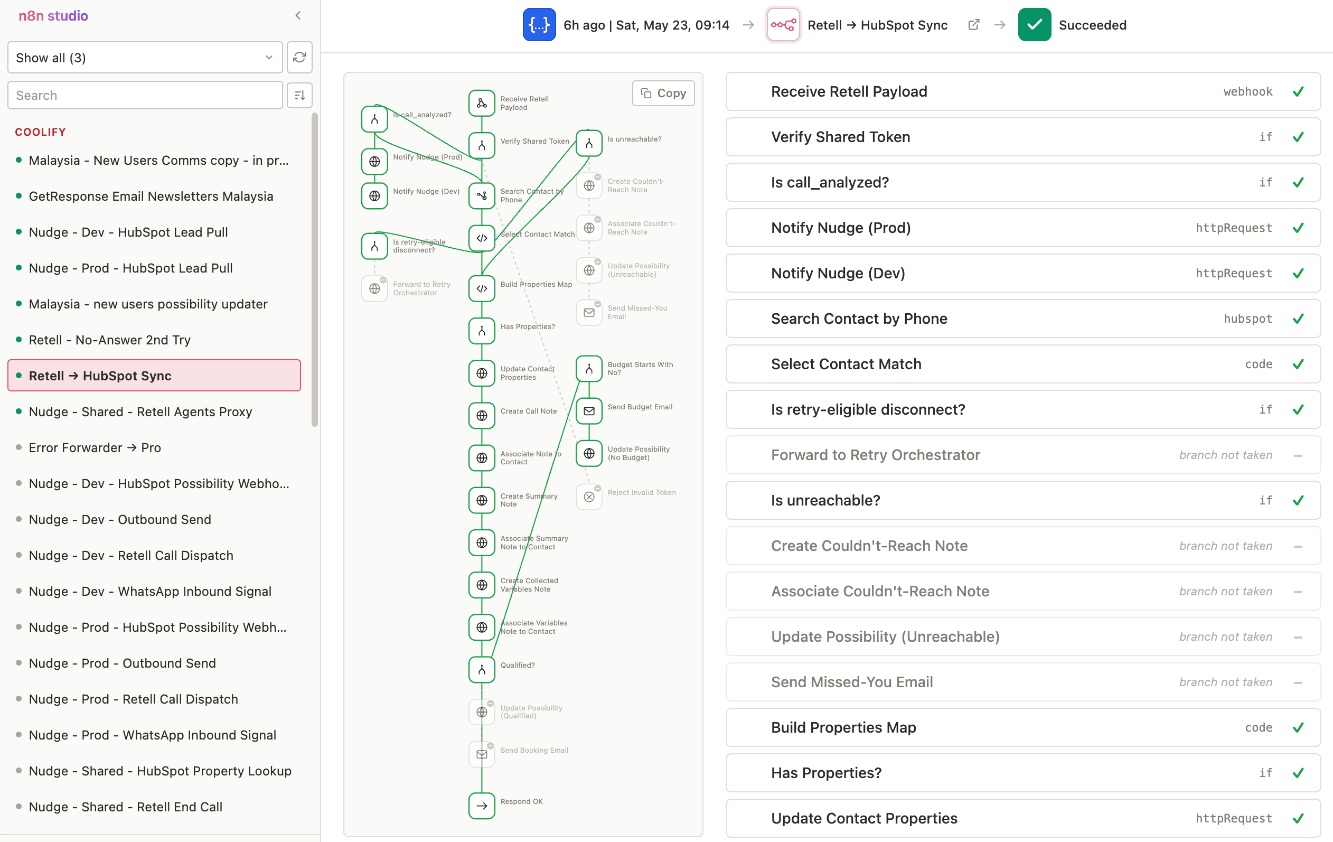Expand the Forward to Retry Orchestrator row
This screenshot has width=1333, height=842.
click(x=1023, y=454)
